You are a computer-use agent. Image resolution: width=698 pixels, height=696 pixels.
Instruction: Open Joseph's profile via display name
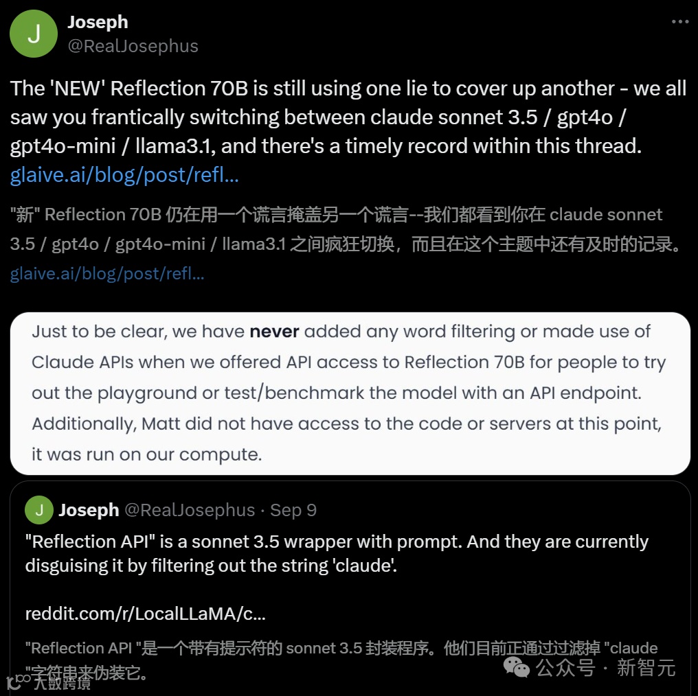pos(98,22)
